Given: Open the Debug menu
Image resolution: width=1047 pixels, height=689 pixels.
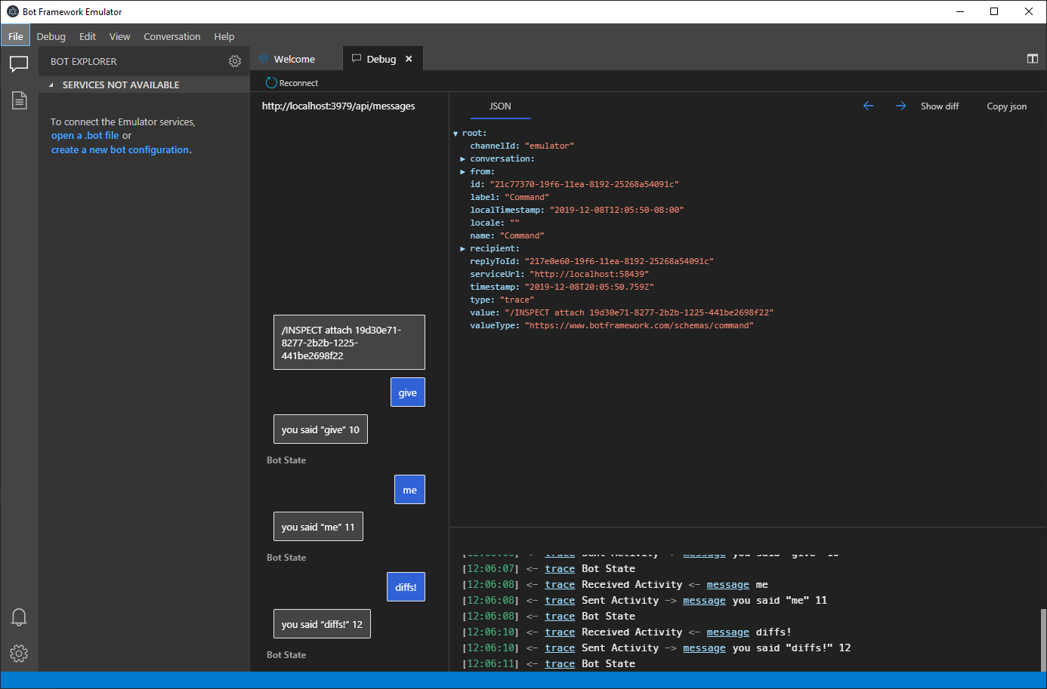Looking at the screenshot, I should [51, 36].
